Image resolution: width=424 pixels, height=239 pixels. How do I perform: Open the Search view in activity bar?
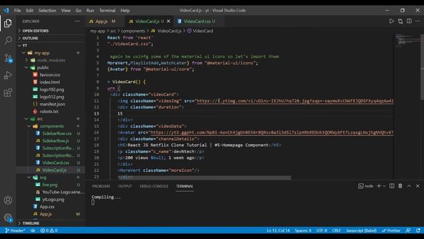click(x=8, y=40)
